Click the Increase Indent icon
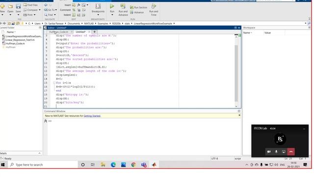Screen dimensions: 314x177 tap(79, 15)
